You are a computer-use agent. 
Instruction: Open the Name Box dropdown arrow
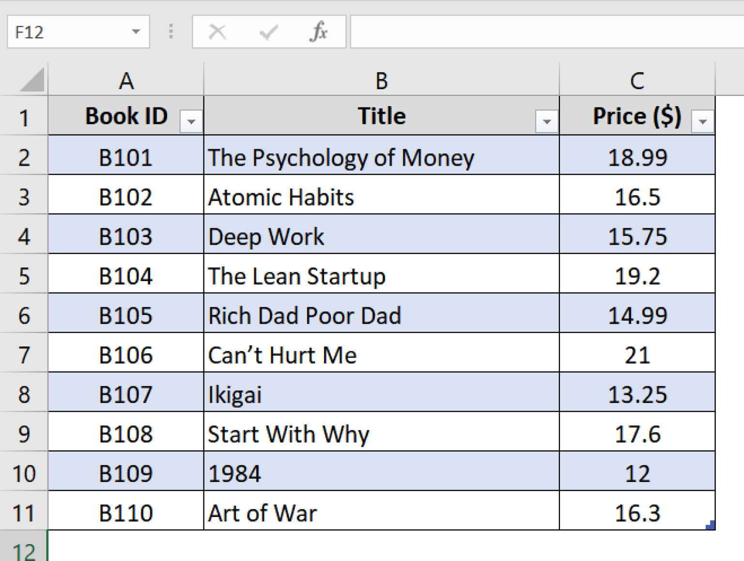tap(136, 31)
